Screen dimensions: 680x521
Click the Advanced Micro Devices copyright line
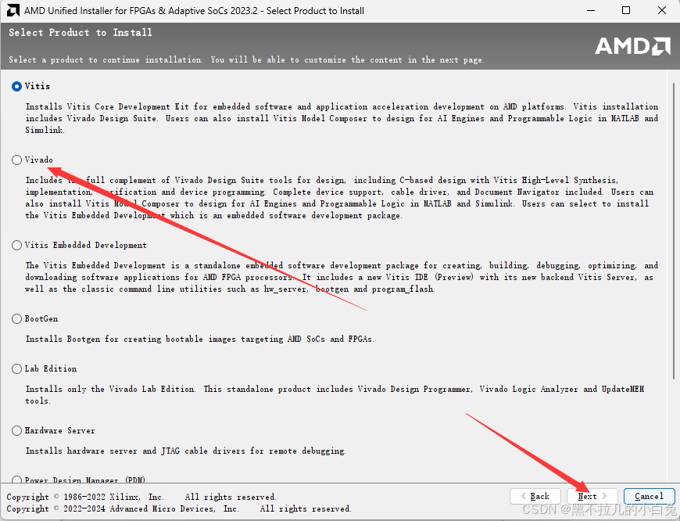pos(179,508)
